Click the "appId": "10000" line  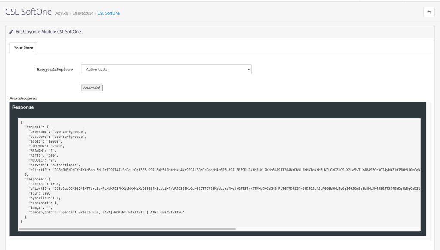45,141
